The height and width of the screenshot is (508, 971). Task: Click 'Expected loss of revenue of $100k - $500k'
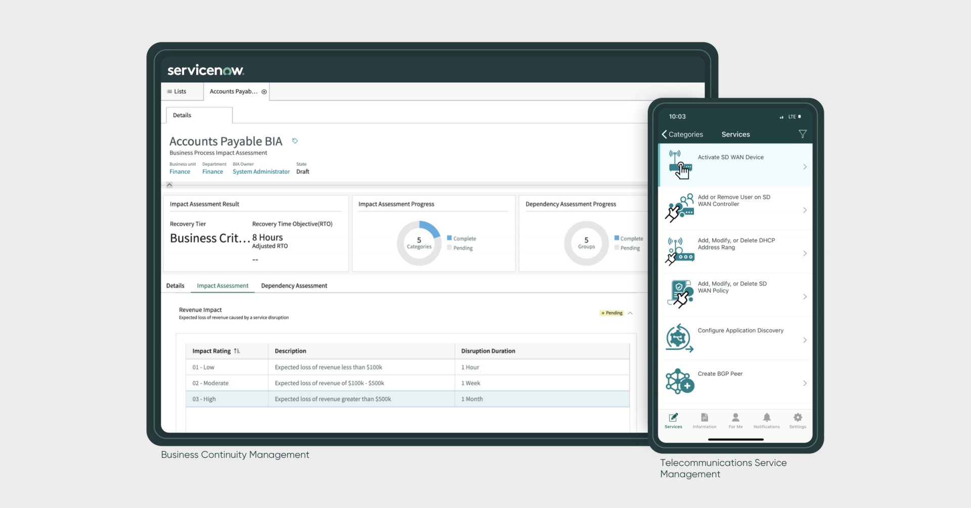click(x=329, y=383)
